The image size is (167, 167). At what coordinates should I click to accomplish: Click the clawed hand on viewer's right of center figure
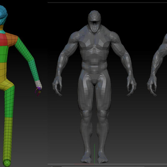click(x=131, y=86)
